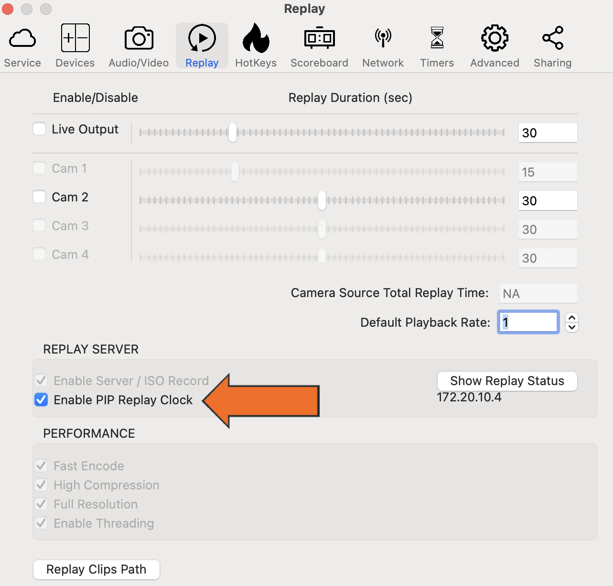Click the Cam 2 duration slider handle
Viewport: 613px width, 586px height.
point(322,200)
